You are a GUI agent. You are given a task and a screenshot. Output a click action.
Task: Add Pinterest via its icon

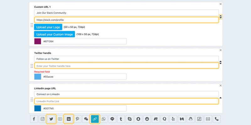coord(77,119)
